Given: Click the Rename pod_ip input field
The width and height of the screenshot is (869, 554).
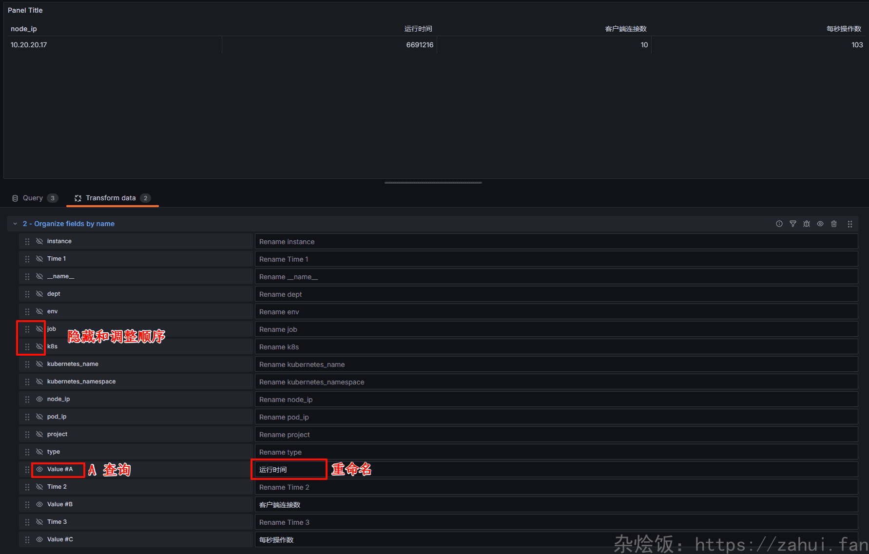Looking at the screenshot, I should point(556,417).
